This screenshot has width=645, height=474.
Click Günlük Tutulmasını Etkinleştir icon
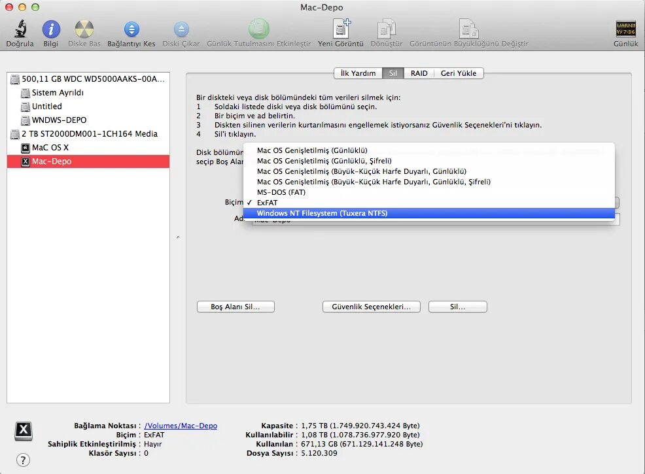click(259, 29)
